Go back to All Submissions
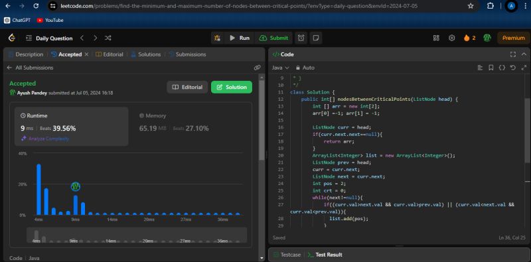This screenshot has height=262, width=531. pyautogui.click(x=30, y=68)
